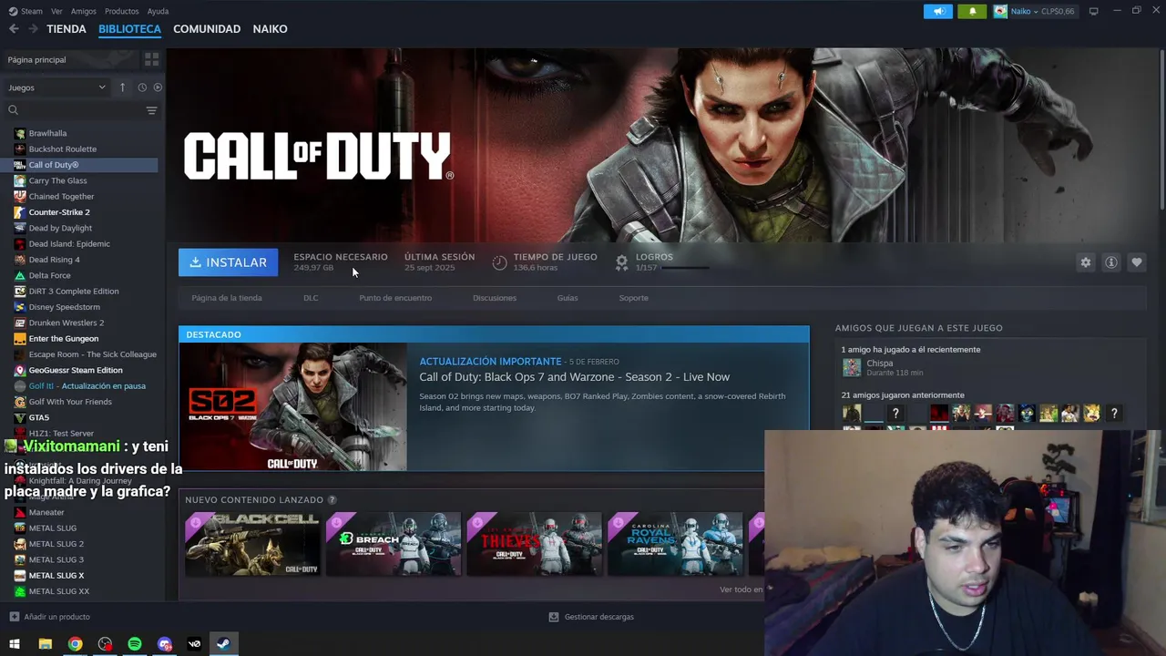1166x656 pixels.
Task: Open Big Picture mode monitor icon
Action: click(x=1093, y=11)
